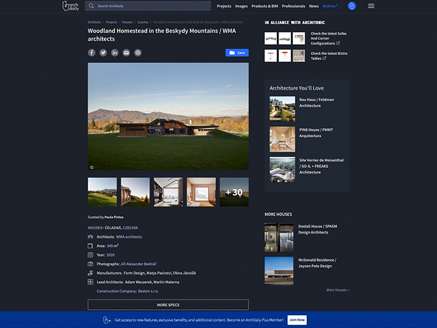
Task: Open the blue user profile icon
Action: [x=351, y=6]
